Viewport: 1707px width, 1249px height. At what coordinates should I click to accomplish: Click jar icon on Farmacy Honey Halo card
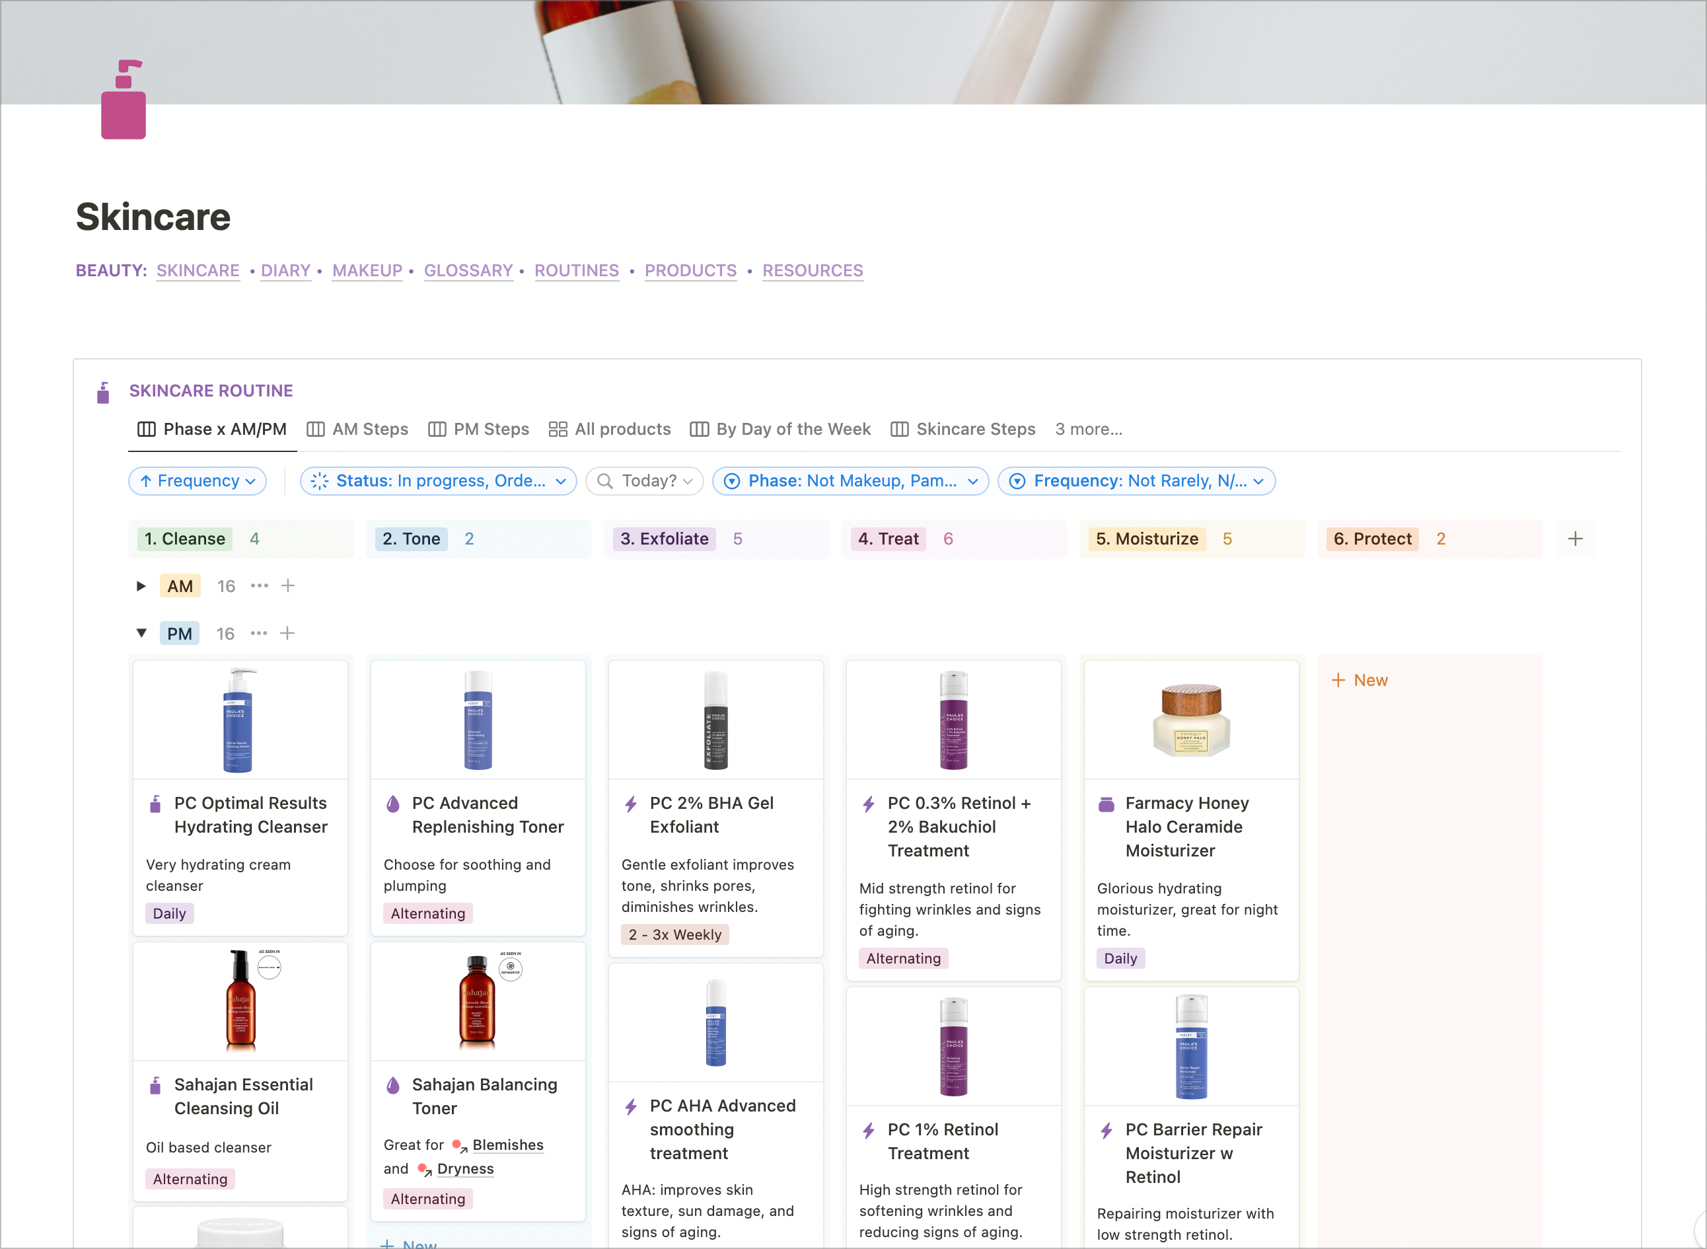coord(1107,804)
